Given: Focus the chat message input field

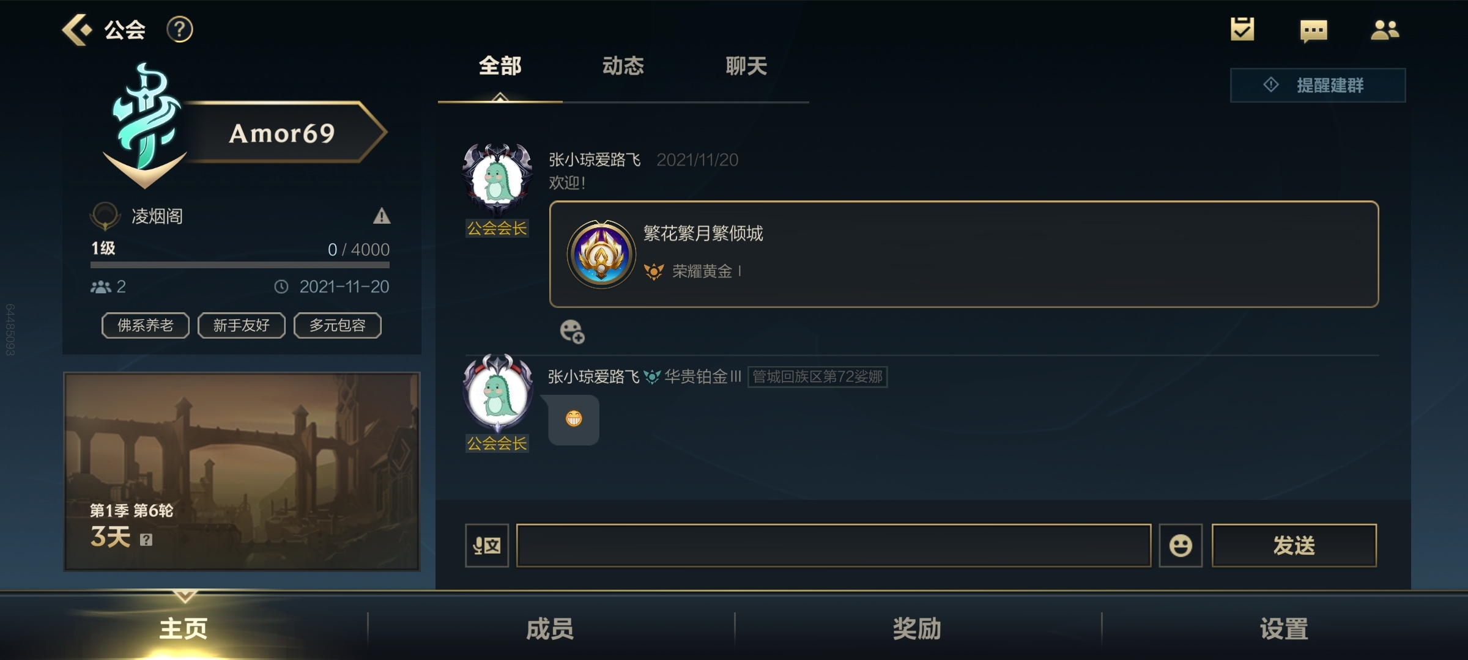Looking at the screenshot, I should [834, 545].
